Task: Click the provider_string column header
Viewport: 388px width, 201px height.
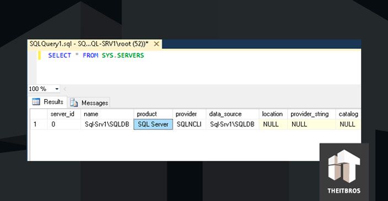Action: 311,114
